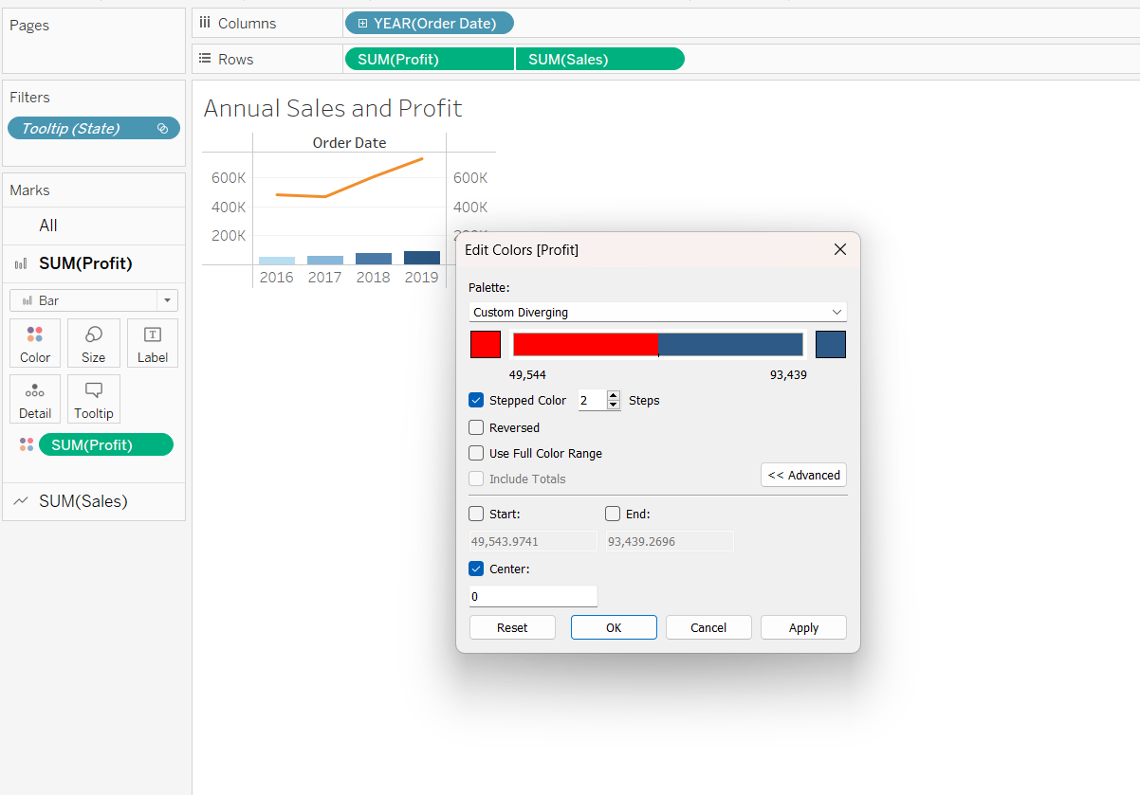Uncheck the Stepped Color checkbox
1140x795 pixels.
click(x=476, y=401)
